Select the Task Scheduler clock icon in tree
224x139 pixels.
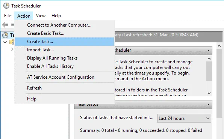[5, 35]
